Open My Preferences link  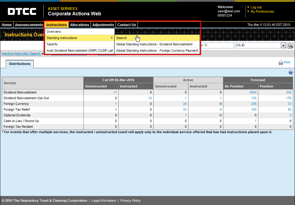(x=262, y=11)
